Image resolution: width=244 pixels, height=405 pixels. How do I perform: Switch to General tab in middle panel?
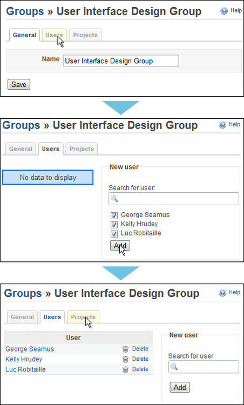pyautogui.click(x=21, y=149)
